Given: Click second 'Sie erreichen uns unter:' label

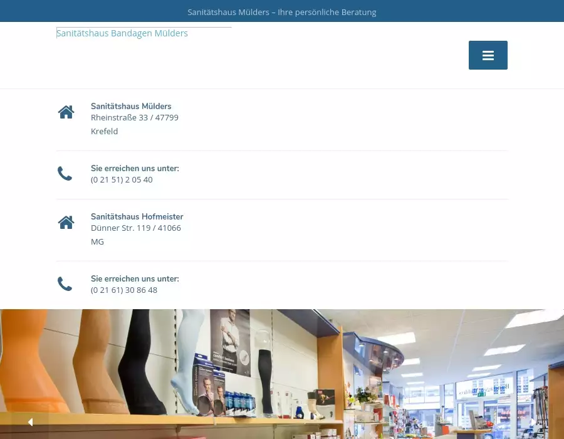Looking at the screenshot, I should pyautogui.click(x=135, y=278).
